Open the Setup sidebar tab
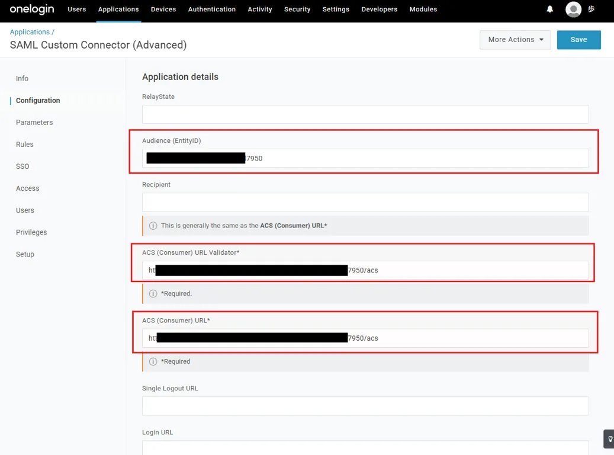614x455 pixels. tap(25, 254)
